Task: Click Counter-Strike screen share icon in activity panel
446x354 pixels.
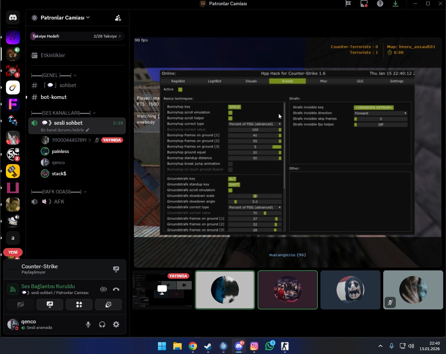Action: pos(116,269)
